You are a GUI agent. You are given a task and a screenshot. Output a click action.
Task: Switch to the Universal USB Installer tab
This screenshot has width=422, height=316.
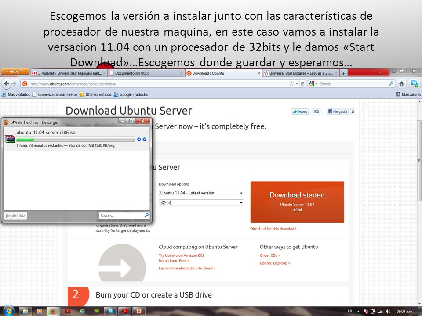(x=300, y=73)
